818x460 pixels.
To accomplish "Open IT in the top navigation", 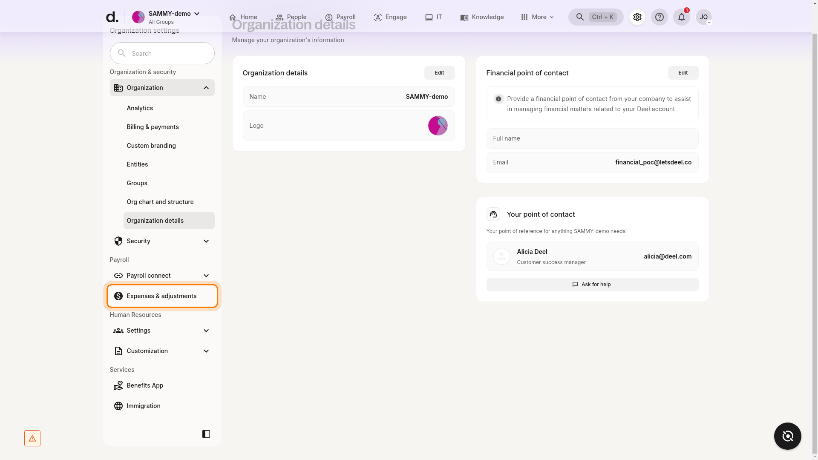I will (x=433, y=17).
